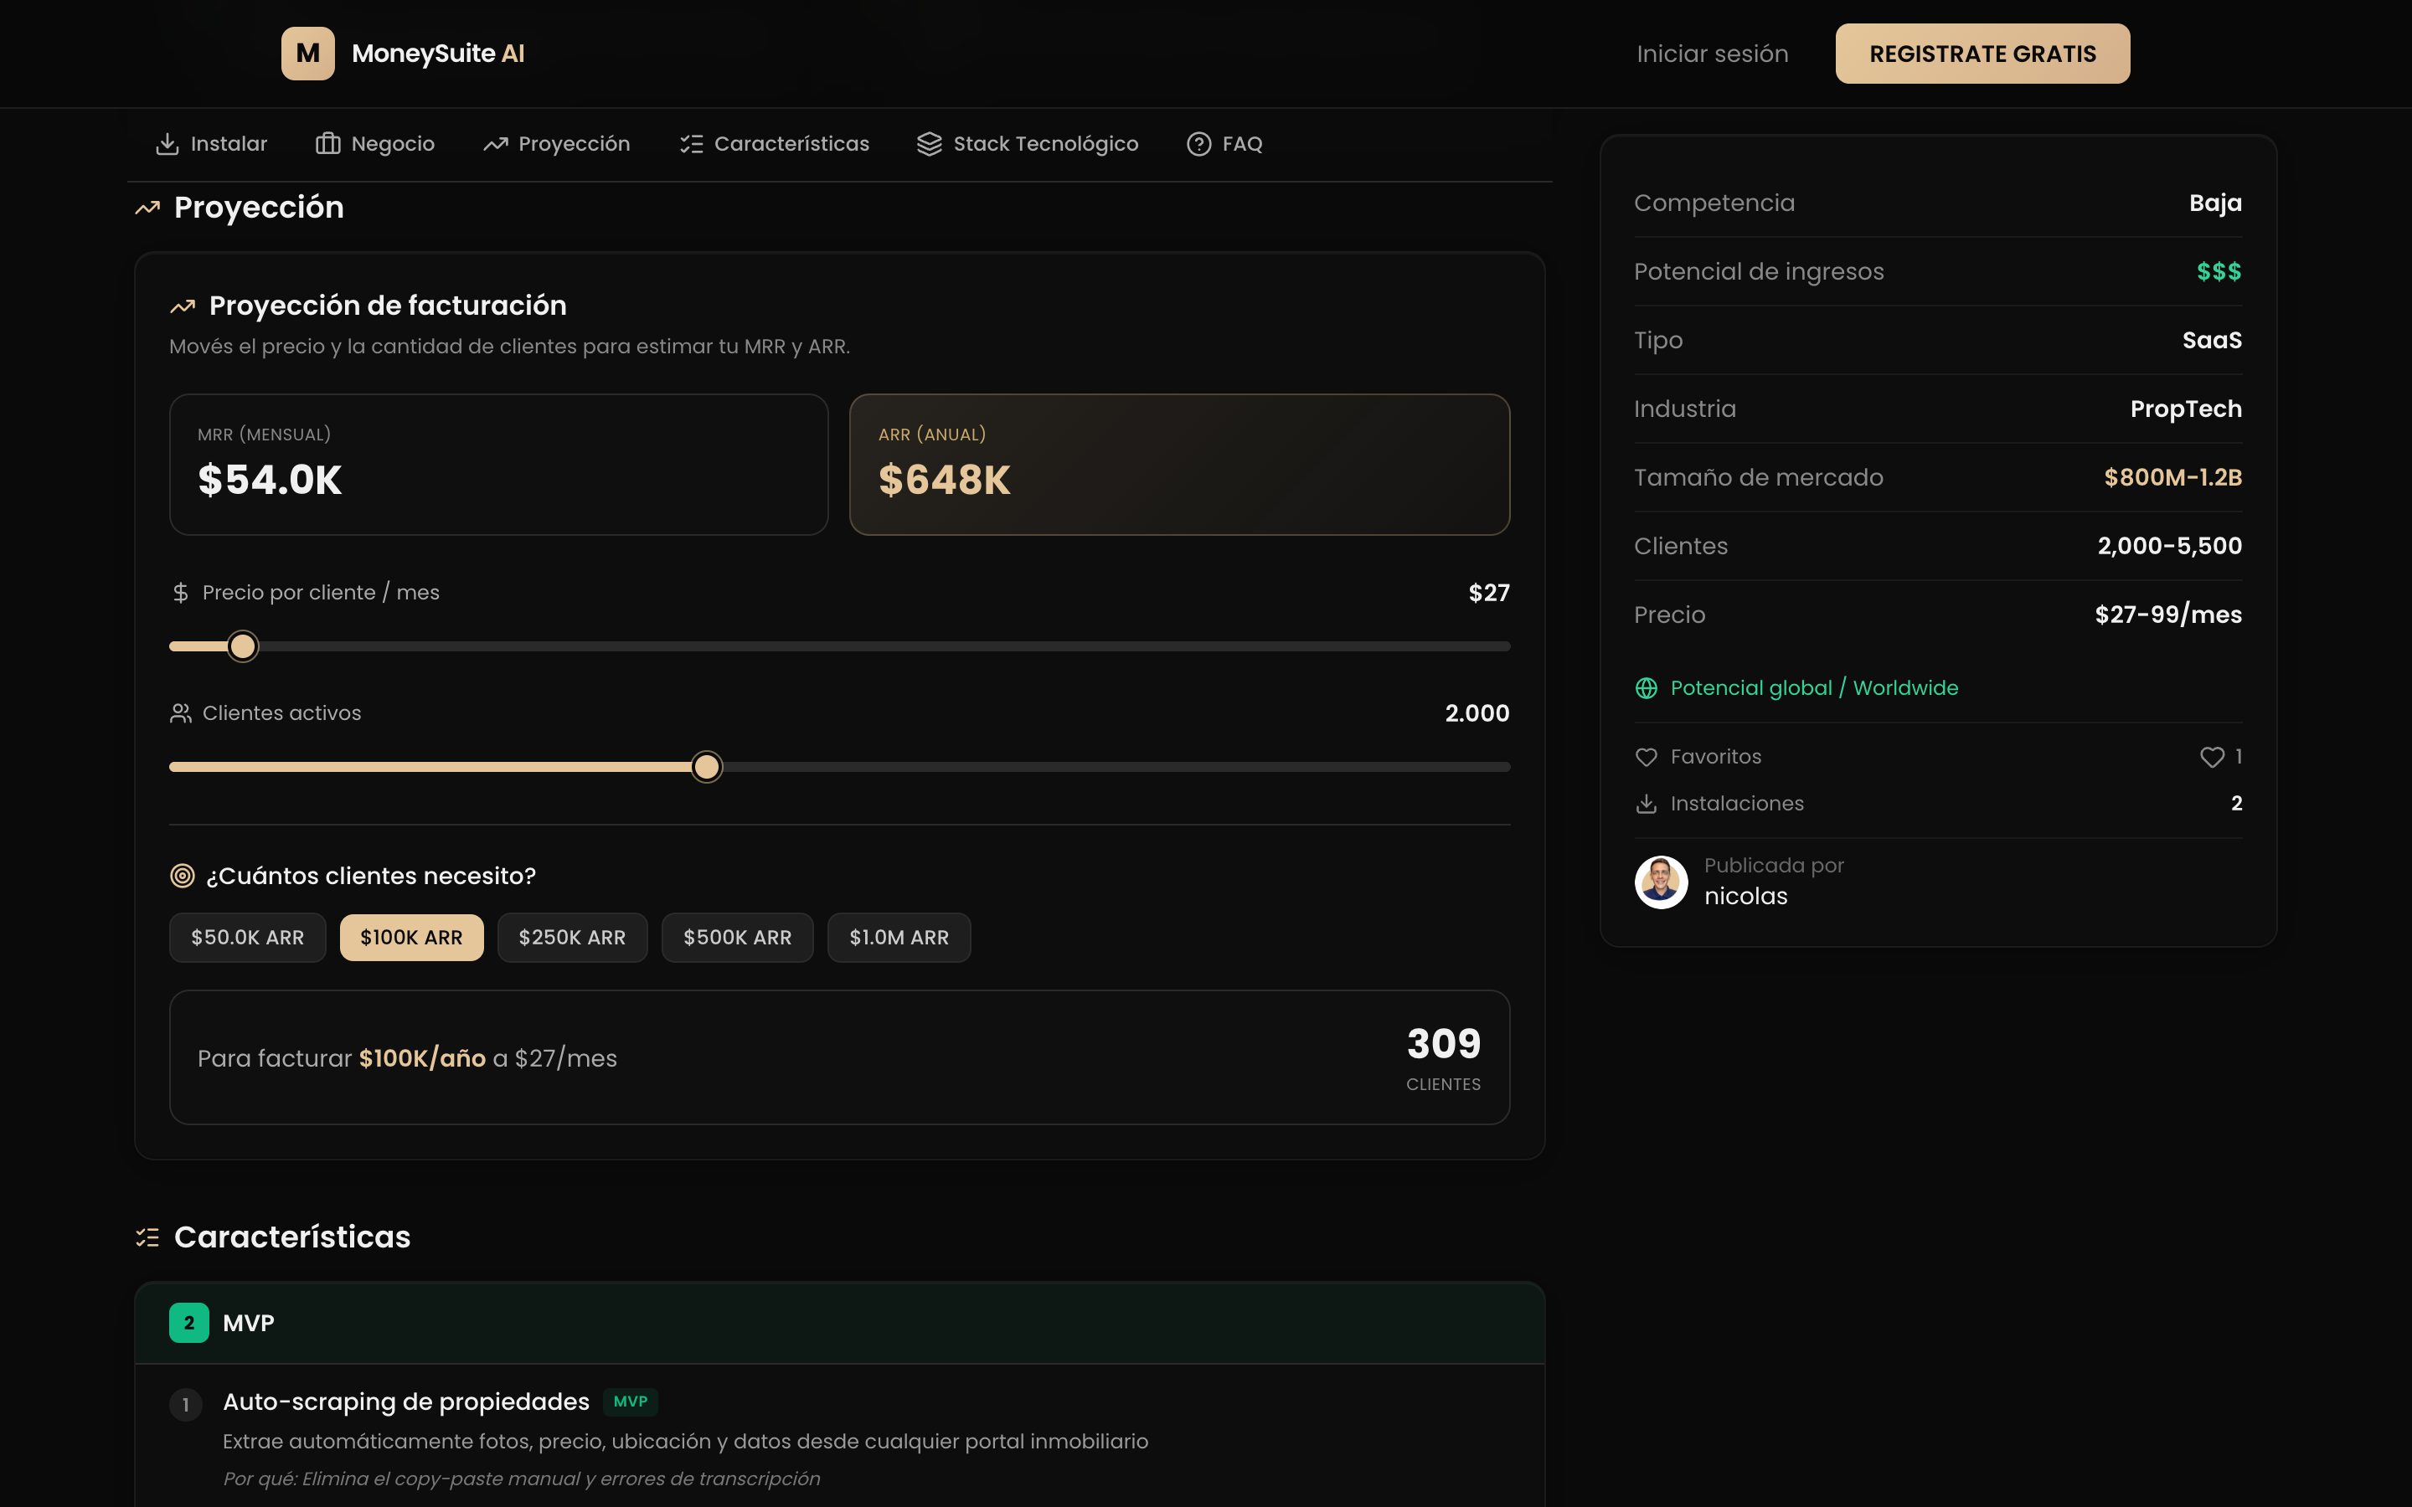Click the number 1 circle for Auto-scraping
Viewport: 2412px width, 1507px height.
coord(185,1406)
